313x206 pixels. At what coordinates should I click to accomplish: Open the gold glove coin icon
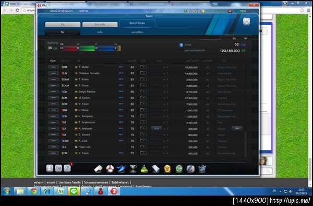[x=167, y=169]
